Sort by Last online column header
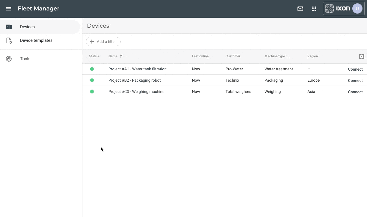The image size is (367, 217). coord(200,56)
